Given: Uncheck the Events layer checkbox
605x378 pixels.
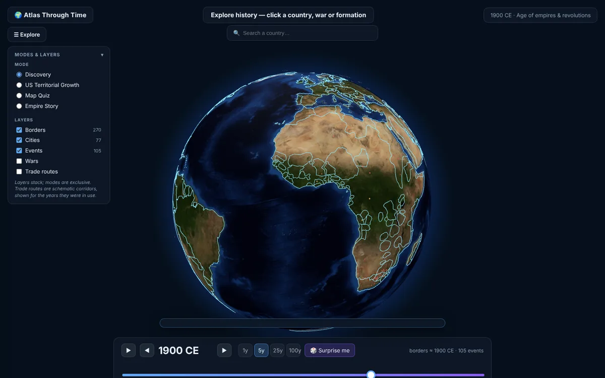Looking at the screenshot, I should click(19, 151).
